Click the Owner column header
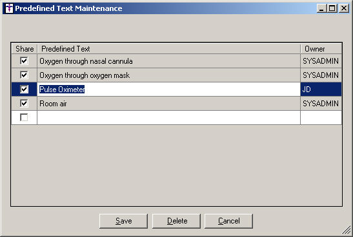 point(321,49)
